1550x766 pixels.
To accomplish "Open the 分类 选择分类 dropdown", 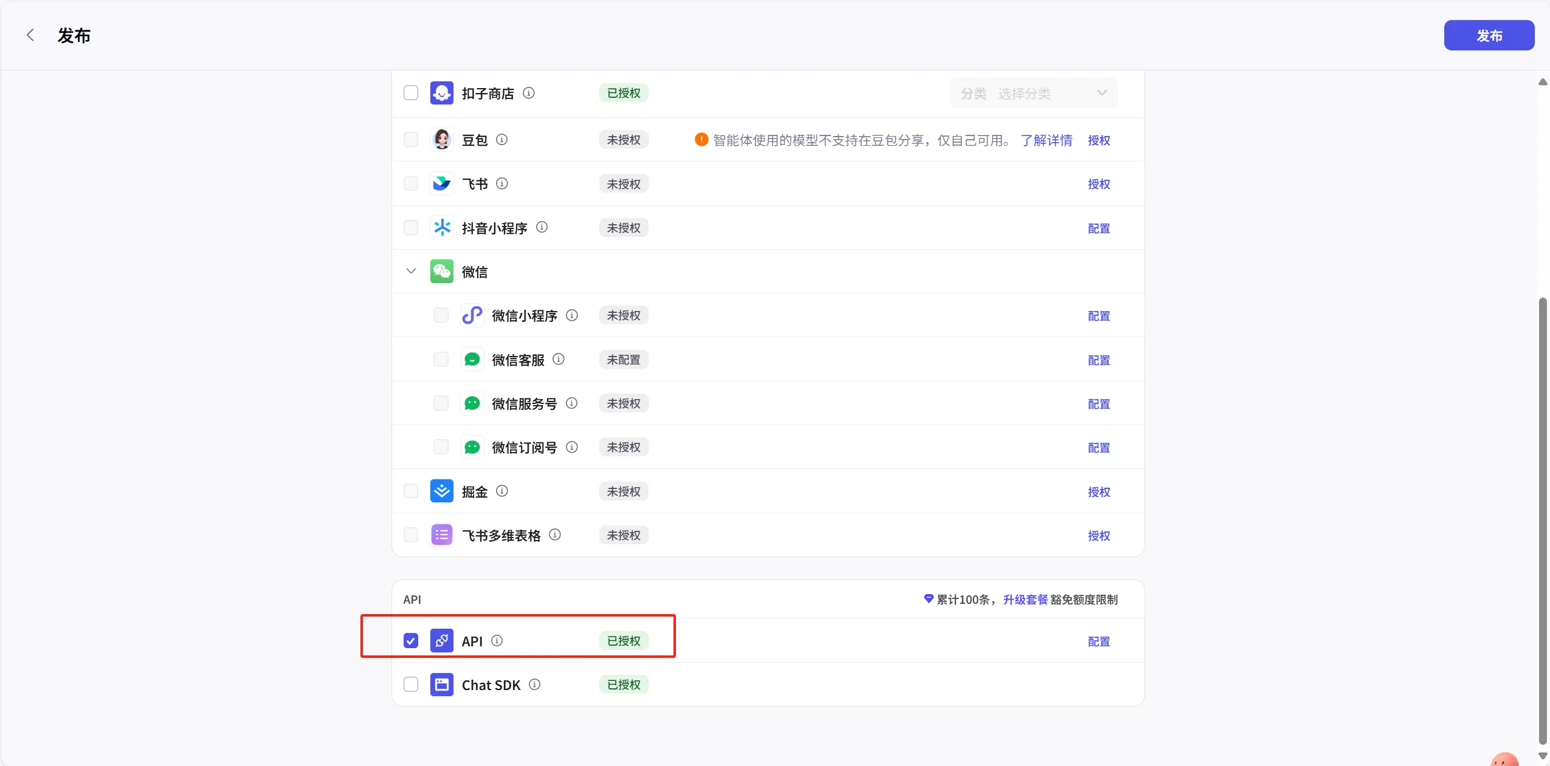I will tap(1033, 93).
